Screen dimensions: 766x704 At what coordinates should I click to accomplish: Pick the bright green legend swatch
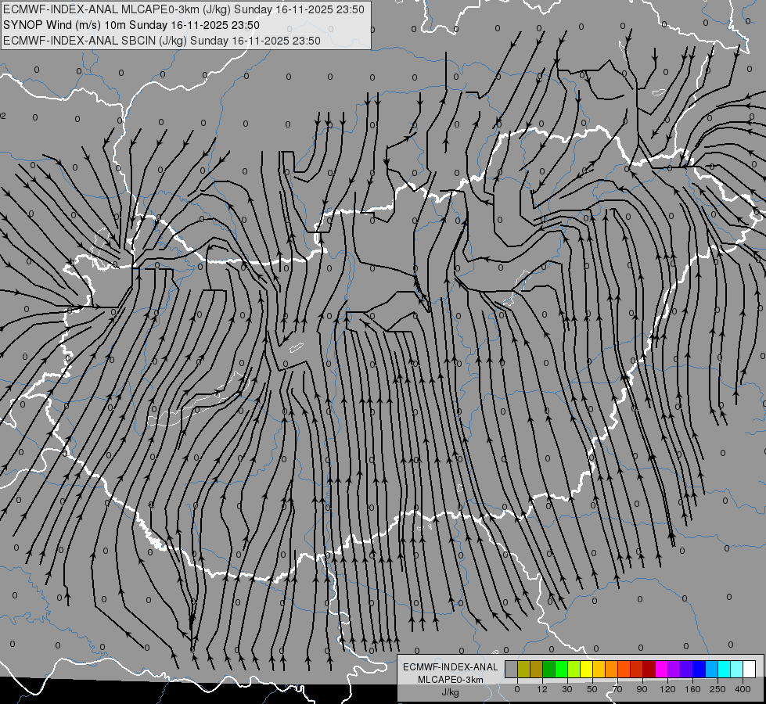click(x=561, y=670)
